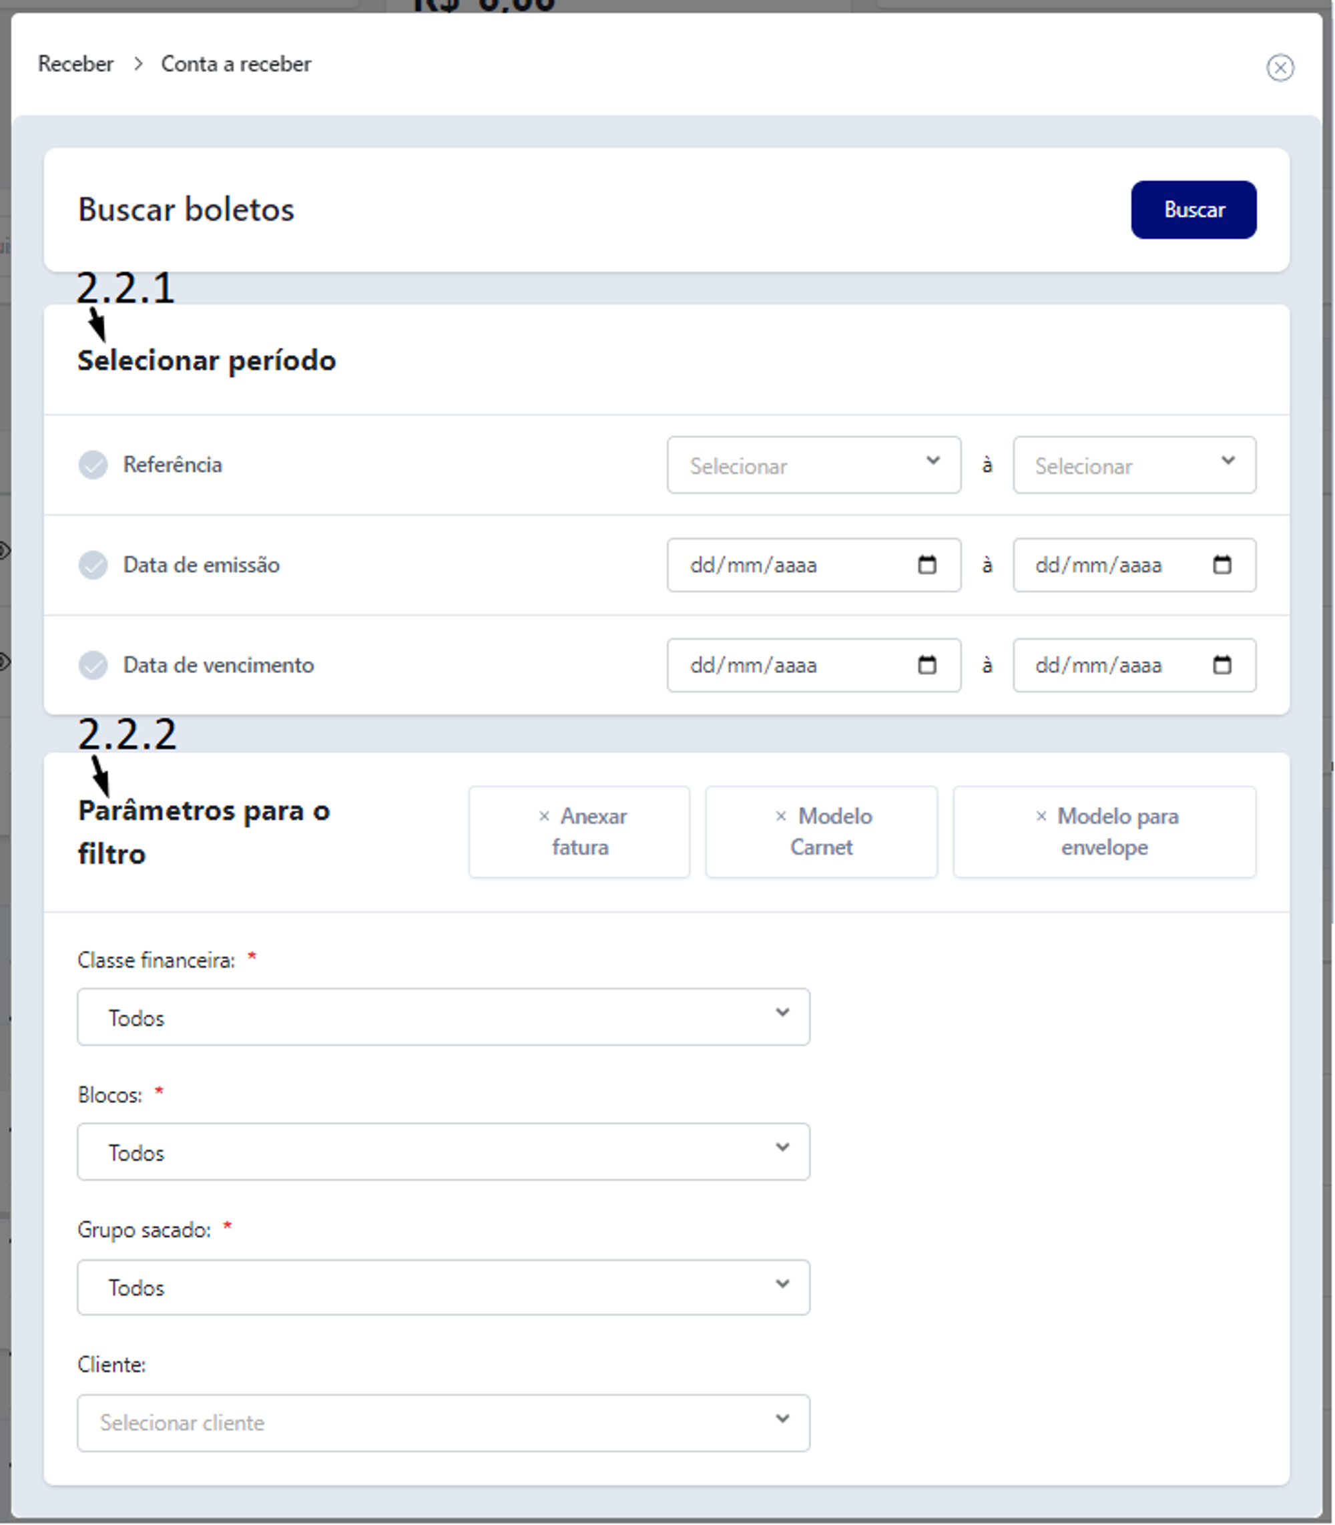Screen dimensions: 1335x1525
Task: Toggle the Modelo Carnet option
Action: [821, 832]
